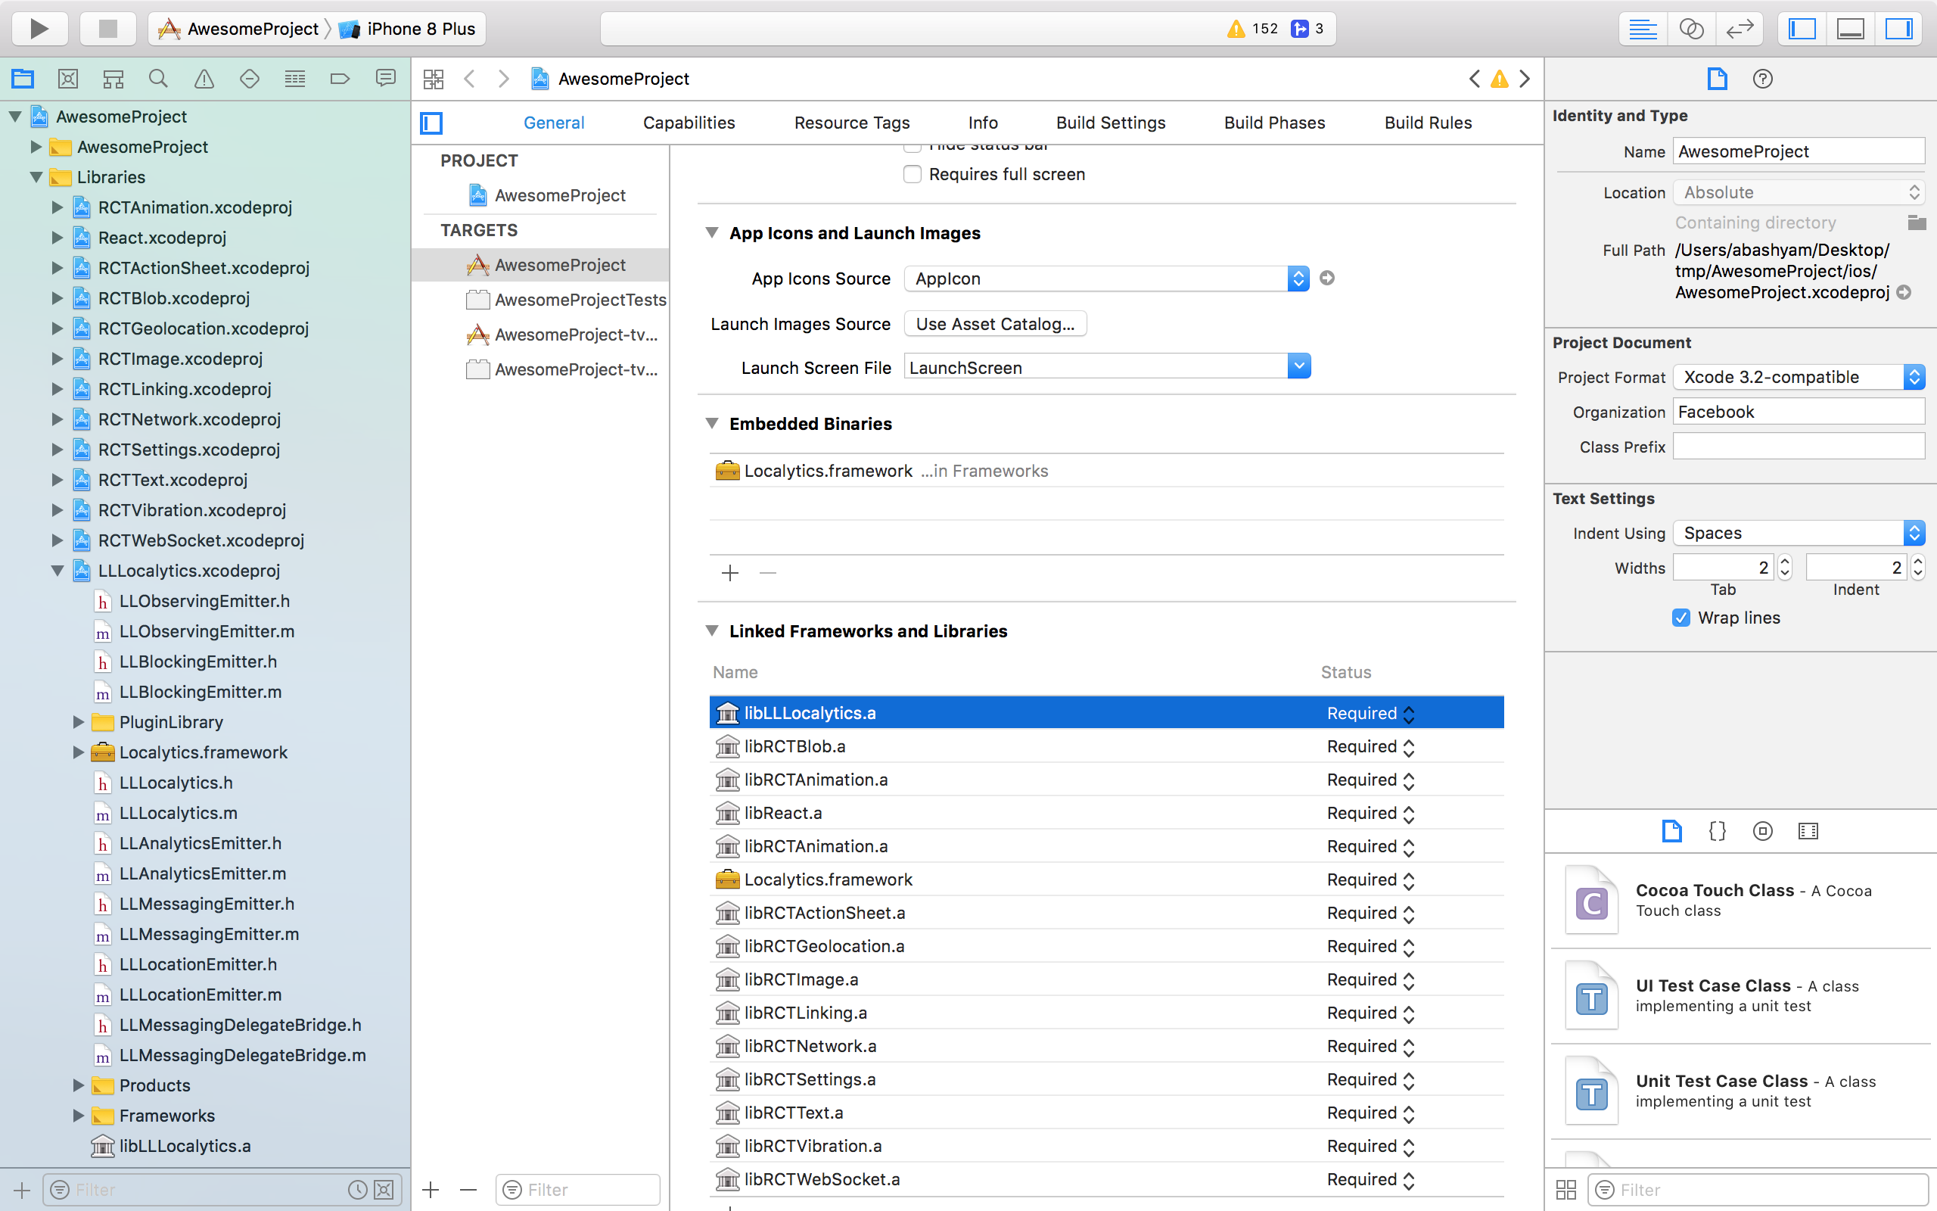Open the Issue navigator warning icon
This screenshot has width=1937, height=1211.
pyautogui.click(x=204, y=79)
